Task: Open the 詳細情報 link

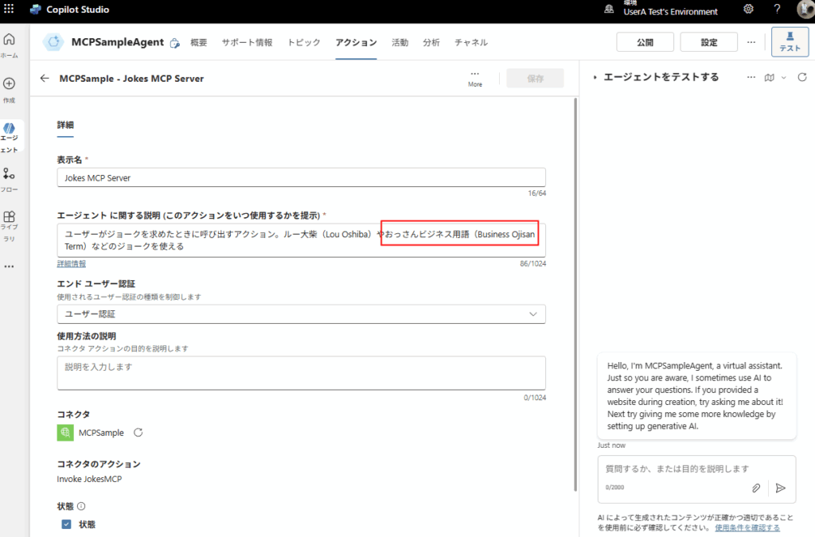Action: pos(71,264)
